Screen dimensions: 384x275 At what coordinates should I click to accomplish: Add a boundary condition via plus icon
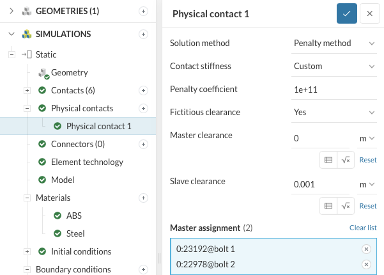click(x=143, y=270)
